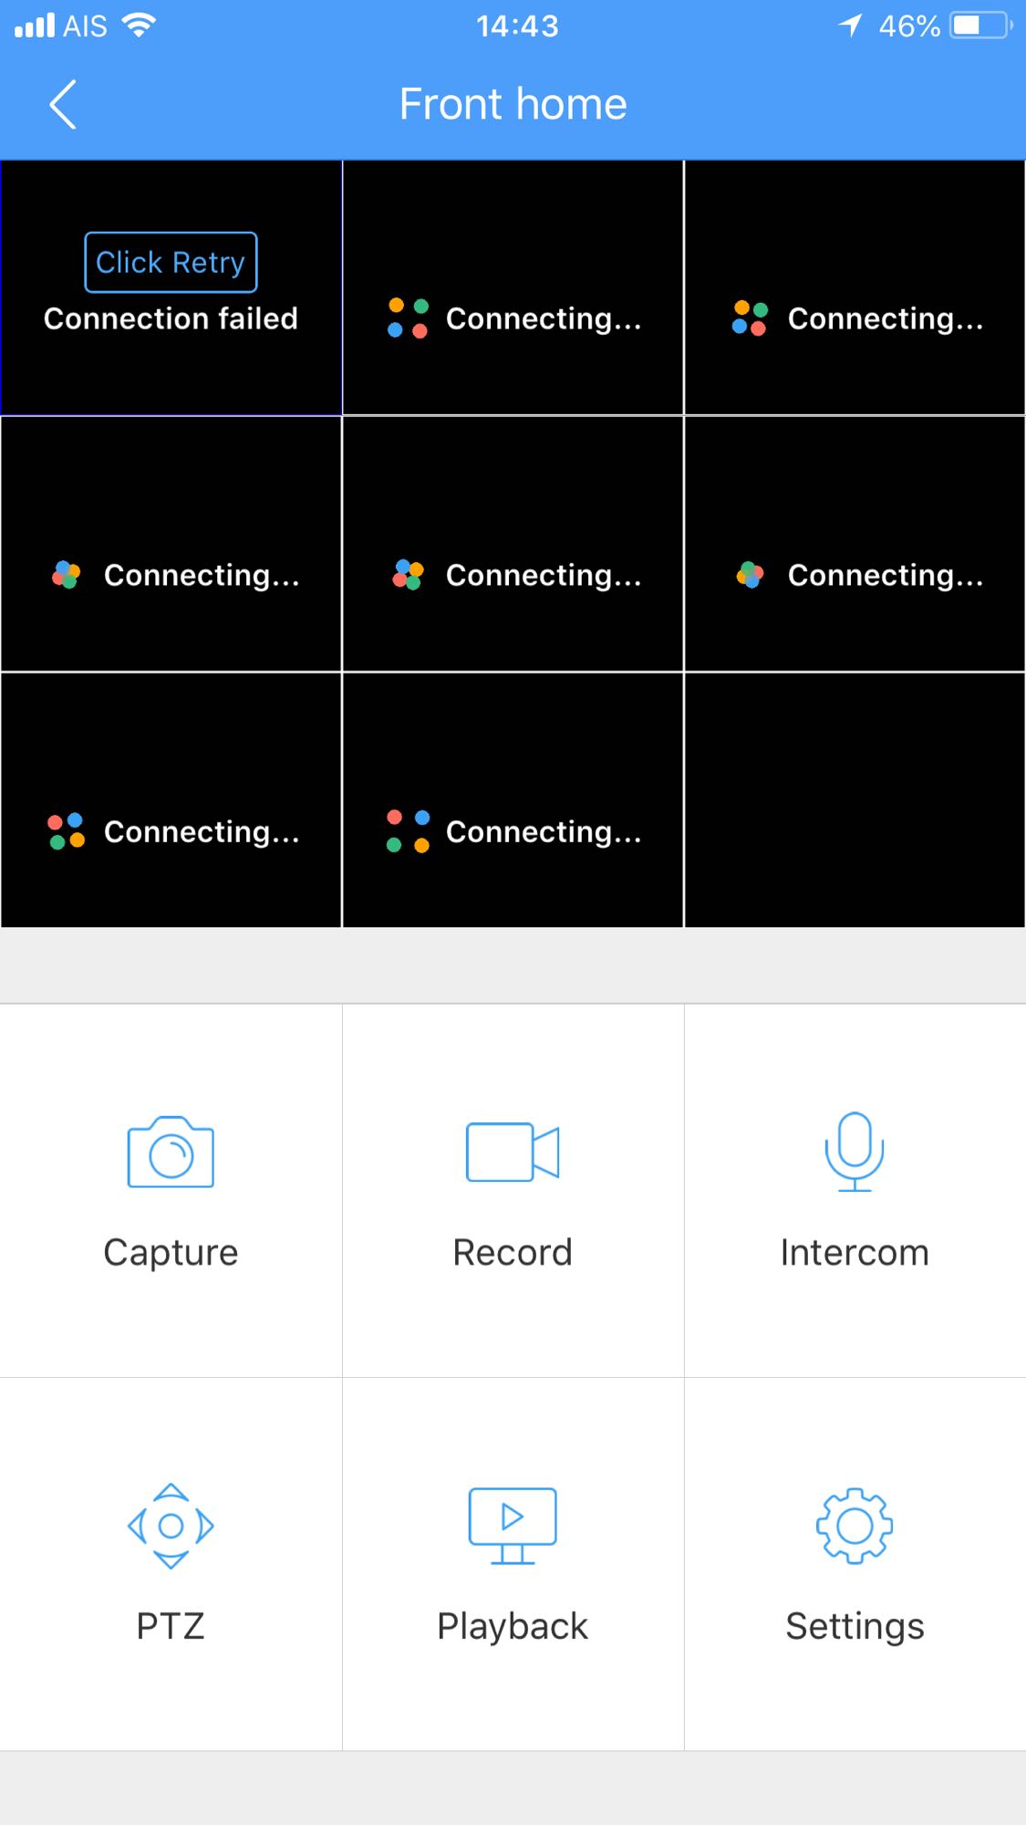Select the bottom-left connecting camera feed
1026x1825 pixels.
point(171,800)
